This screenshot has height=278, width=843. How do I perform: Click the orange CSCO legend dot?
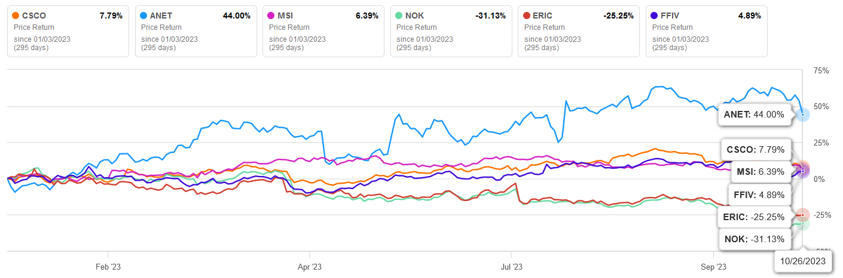16,16
